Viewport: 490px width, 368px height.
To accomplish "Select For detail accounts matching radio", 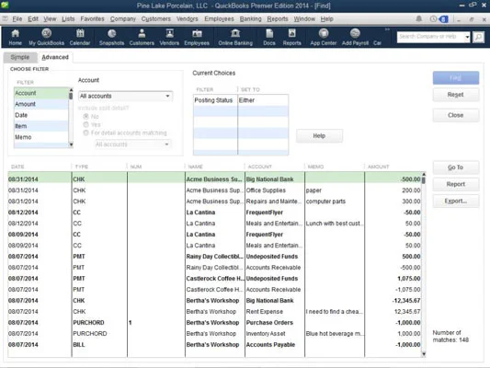I will (x=85, y=132).
